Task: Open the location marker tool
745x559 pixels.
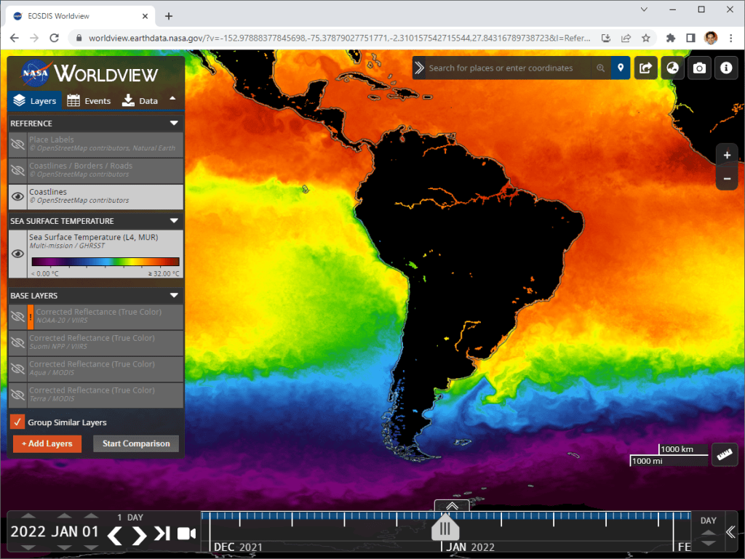Action: point(621,68)
